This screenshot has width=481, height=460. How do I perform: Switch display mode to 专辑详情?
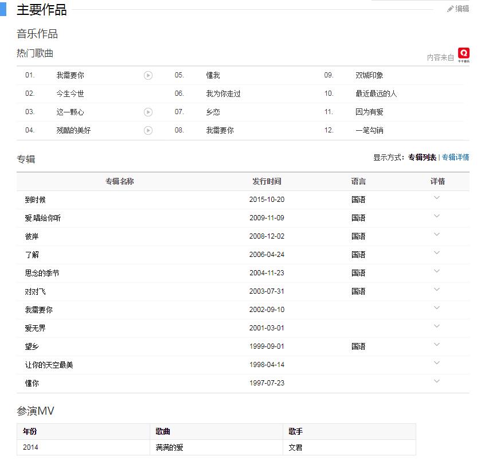tap(455, 157)
